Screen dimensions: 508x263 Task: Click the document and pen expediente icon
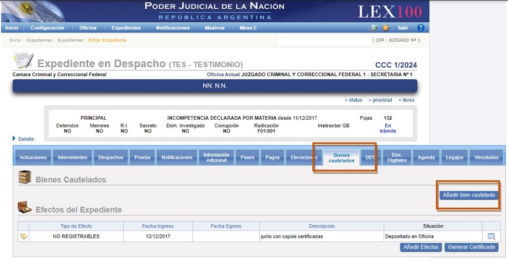pyautogui.click(x=23, y=59)
